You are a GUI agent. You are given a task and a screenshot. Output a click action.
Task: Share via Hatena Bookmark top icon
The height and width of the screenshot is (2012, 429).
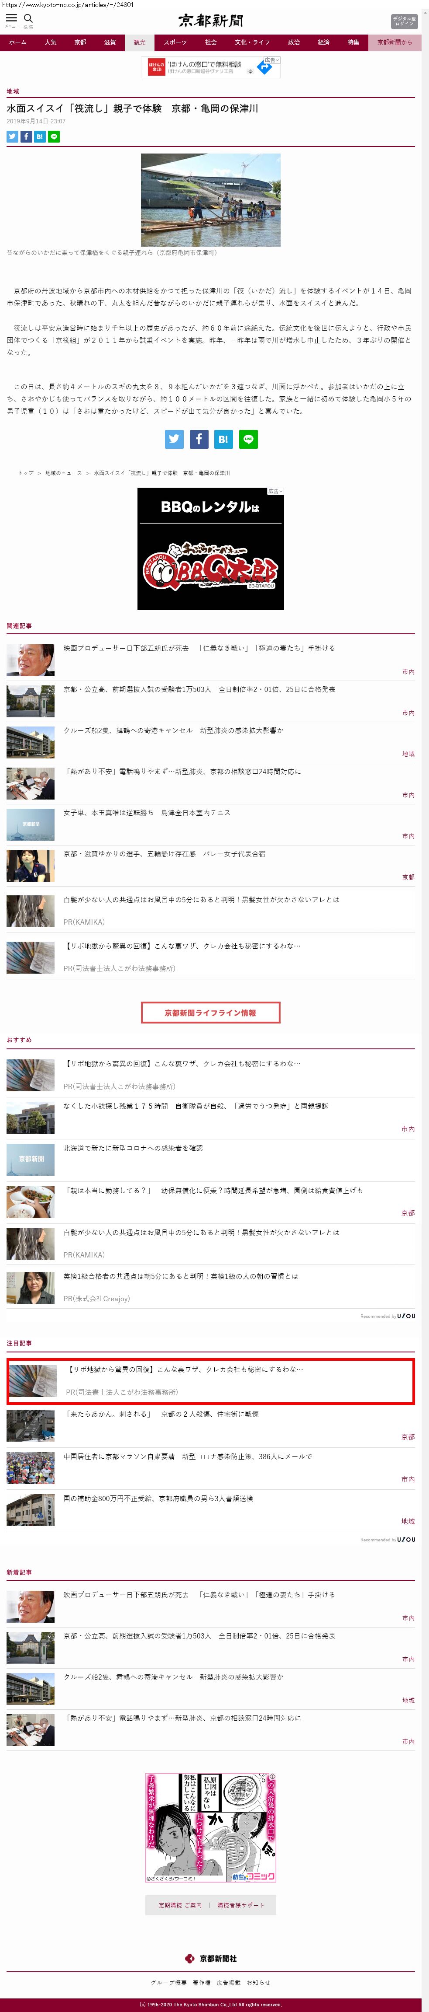[40, 136]
